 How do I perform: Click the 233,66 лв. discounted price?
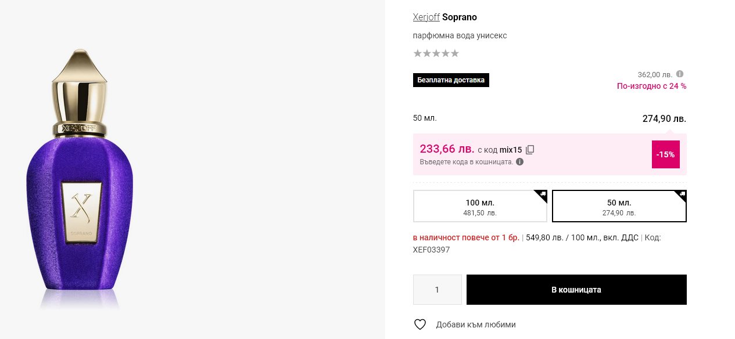446,149
